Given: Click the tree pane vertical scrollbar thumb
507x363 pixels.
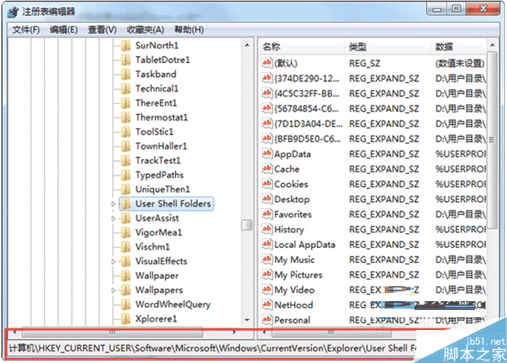Looking at the screenshot, I should 247,225.
